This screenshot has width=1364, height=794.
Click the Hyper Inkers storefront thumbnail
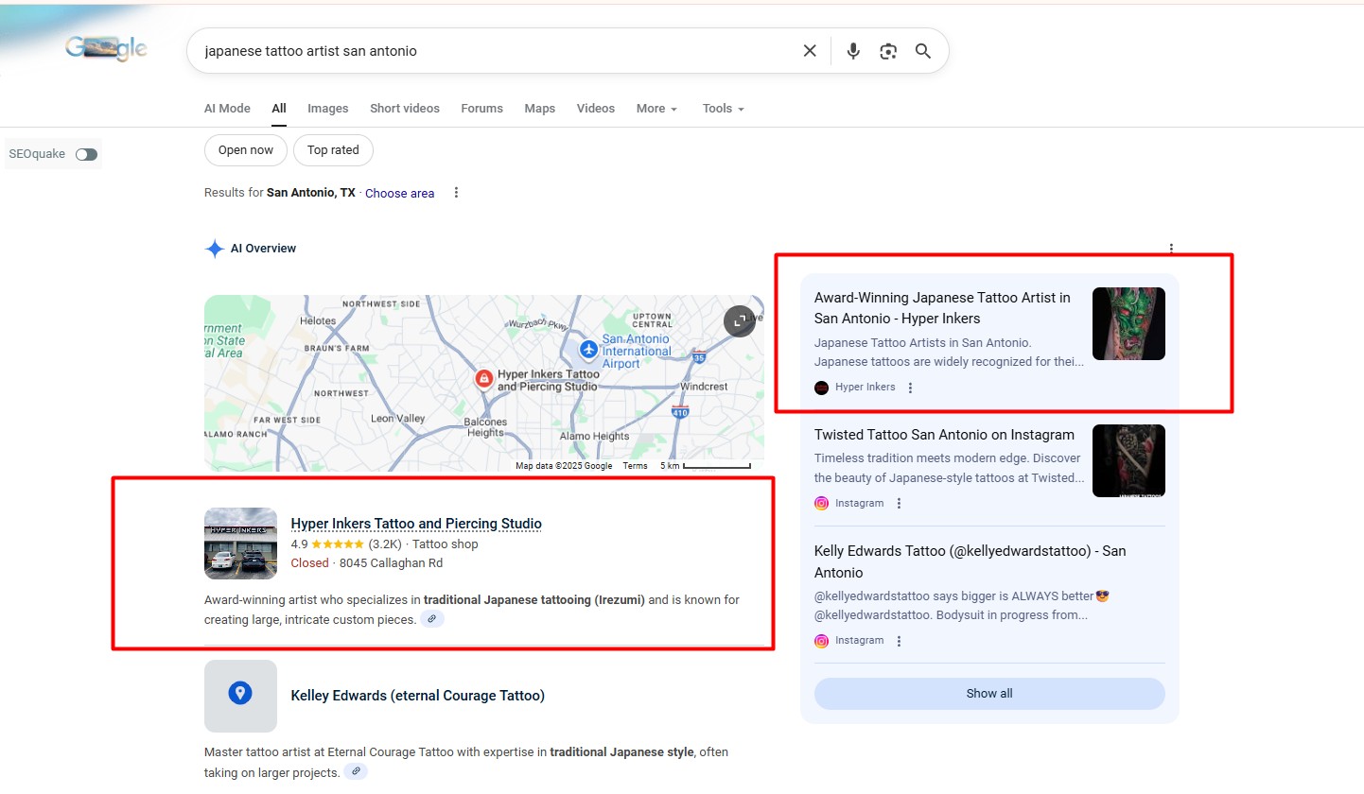tap(240, 544)
